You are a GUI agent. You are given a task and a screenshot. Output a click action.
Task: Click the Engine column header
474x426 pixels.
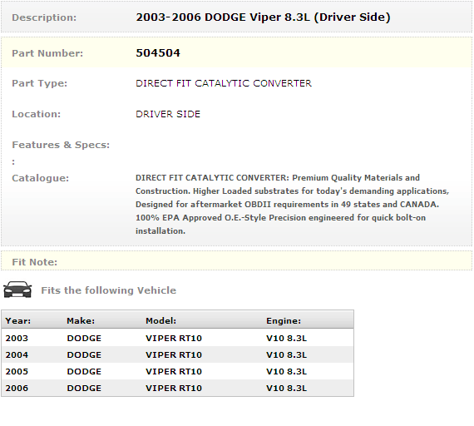[284, 320]
